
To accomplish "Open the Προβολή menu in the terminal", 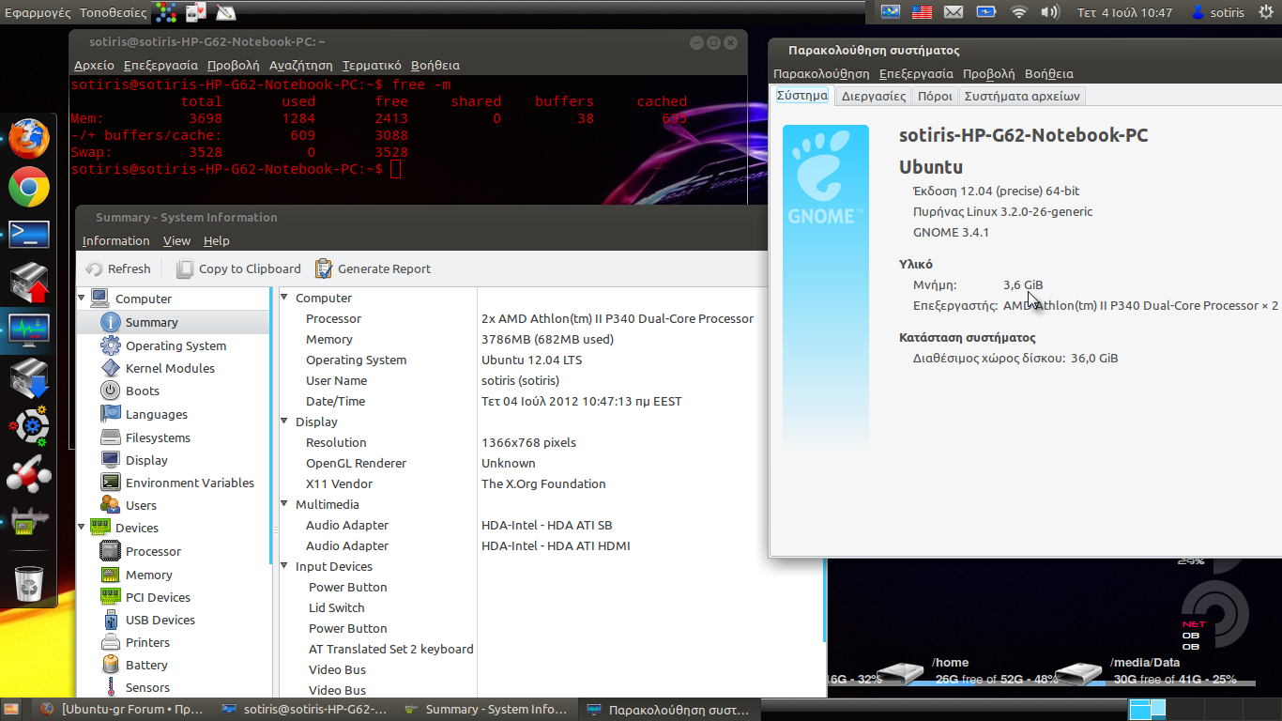I will coord(233,66).
